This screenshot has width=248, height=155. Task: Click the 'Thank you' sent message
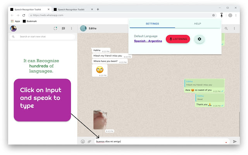210,100
